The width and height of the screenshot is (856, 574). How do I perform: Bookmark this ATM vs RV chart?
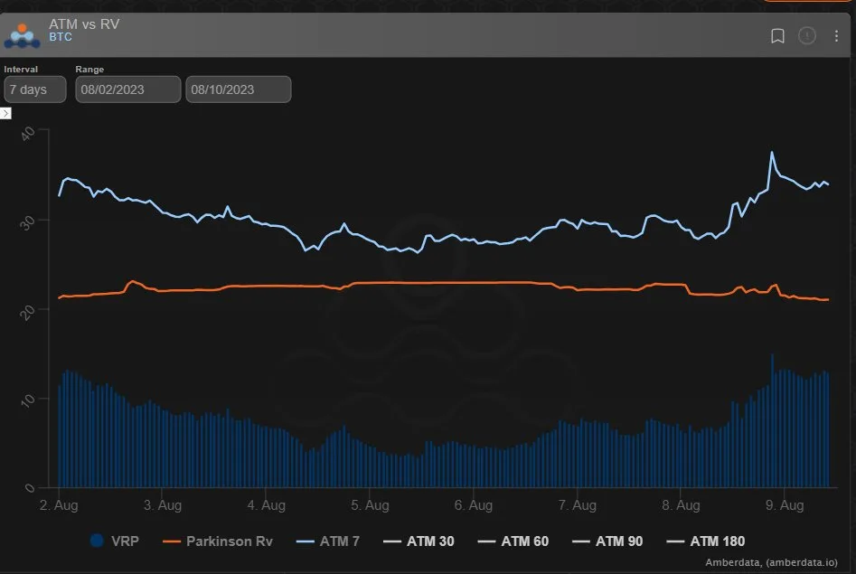point(777,36)
